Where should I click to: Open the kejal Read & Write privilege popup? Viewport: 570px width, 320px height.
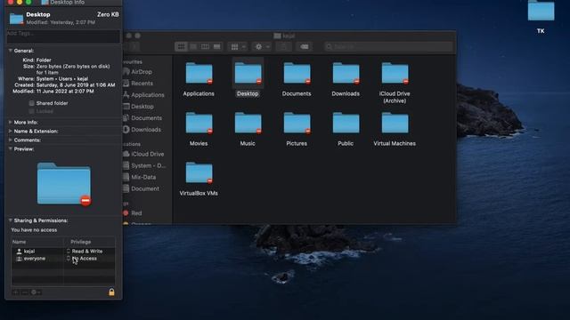[x=85, y=251]
